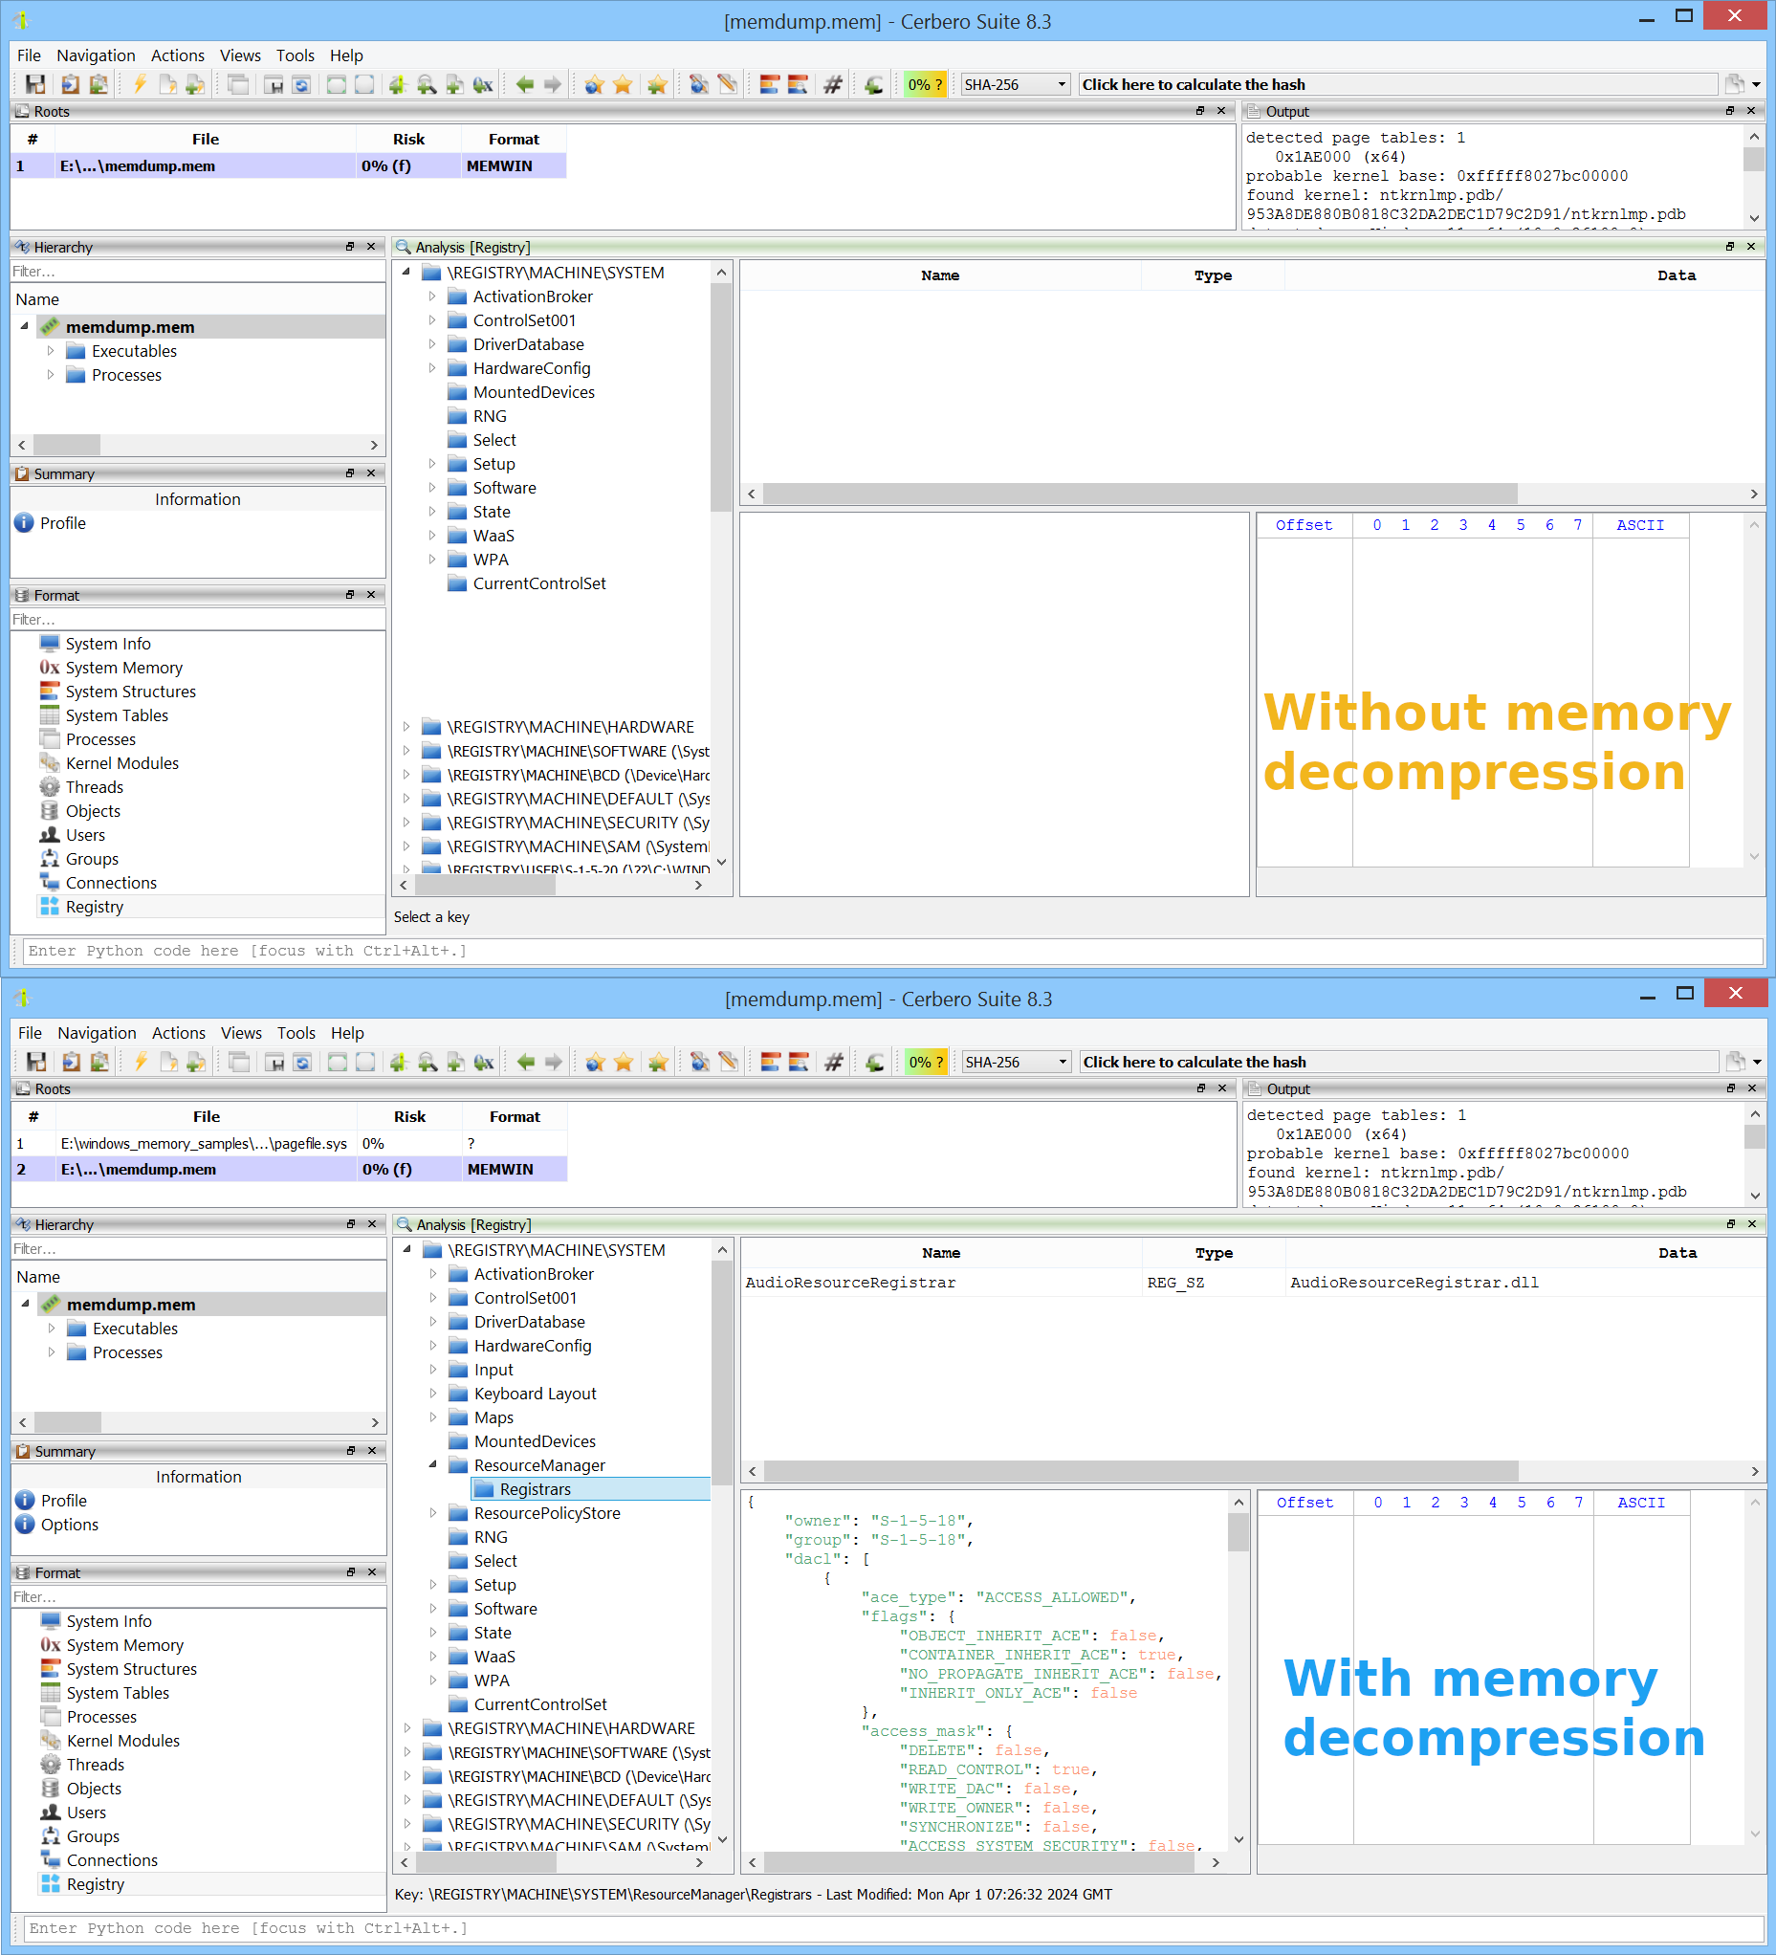This screenshot has width=1776, height=1955.
Task: Click the 0x magnifier icon in the top window toolbar
Action: tap(482, 84)
